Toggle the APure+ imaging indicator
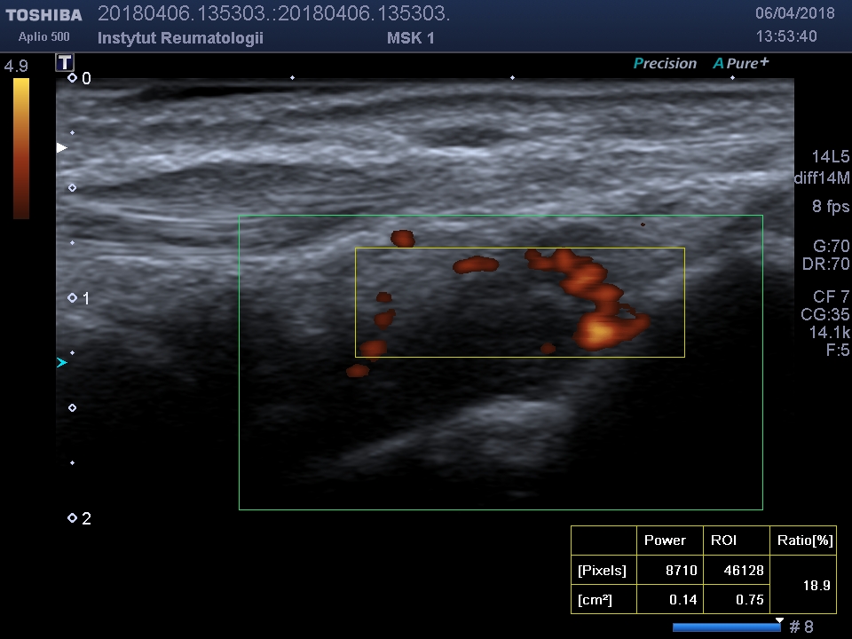852x639 pixels. (741, 63)
